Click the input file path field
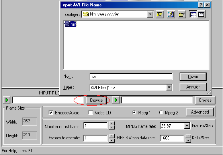 (48, 100)
